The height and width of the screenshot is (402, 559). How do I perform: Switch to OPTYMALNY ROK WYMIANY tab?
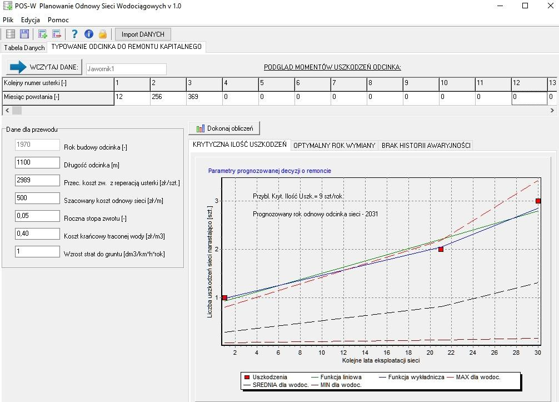(334, 146)
